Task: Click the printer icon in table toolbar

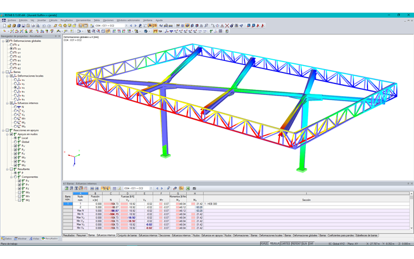Action: (194, 188)
